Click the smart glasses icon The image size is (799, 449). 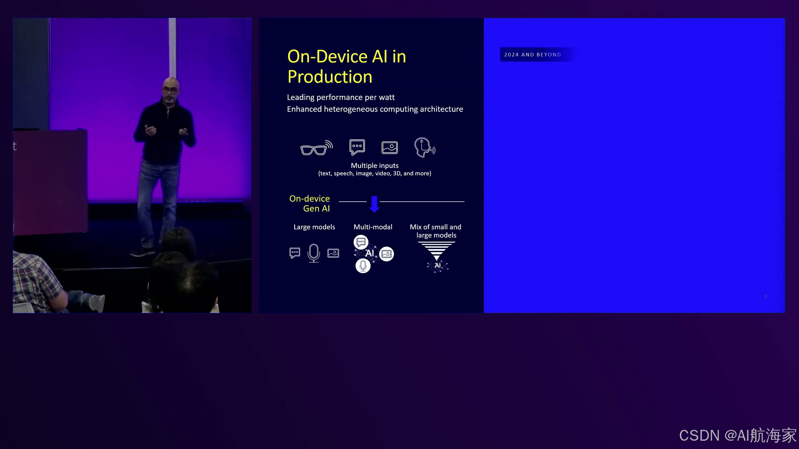316,148
